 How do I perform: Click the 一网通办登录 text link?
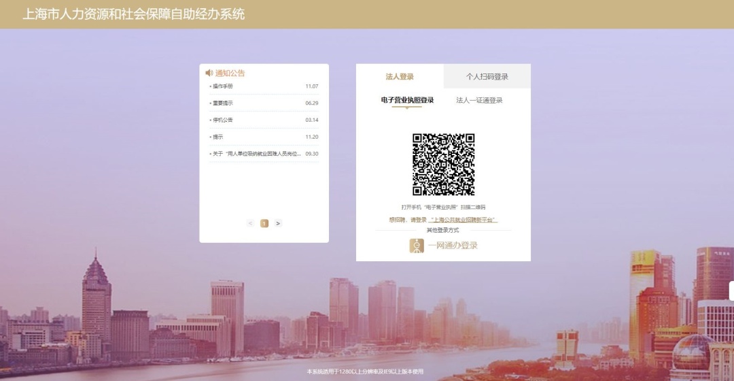[453, 246]
